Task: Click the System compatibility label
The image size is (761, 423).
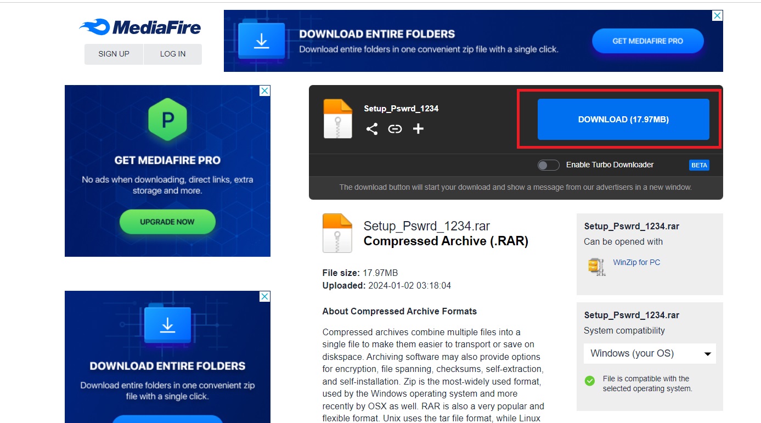Action: (624, 330)
